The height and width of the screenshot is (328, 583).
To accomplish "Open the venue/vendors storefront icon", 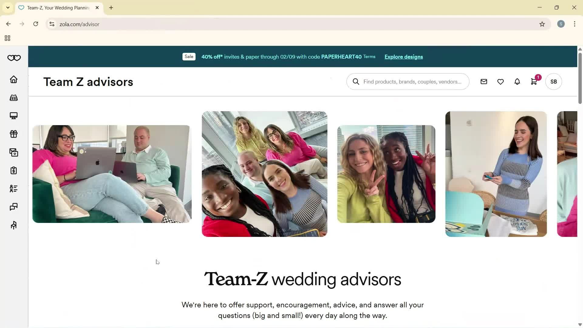I will pyautogui.click(x=14, y=98).
